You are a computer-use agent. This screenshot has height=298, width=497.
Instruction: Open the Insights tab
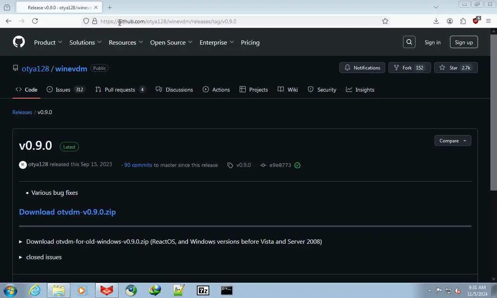point(360,90)
